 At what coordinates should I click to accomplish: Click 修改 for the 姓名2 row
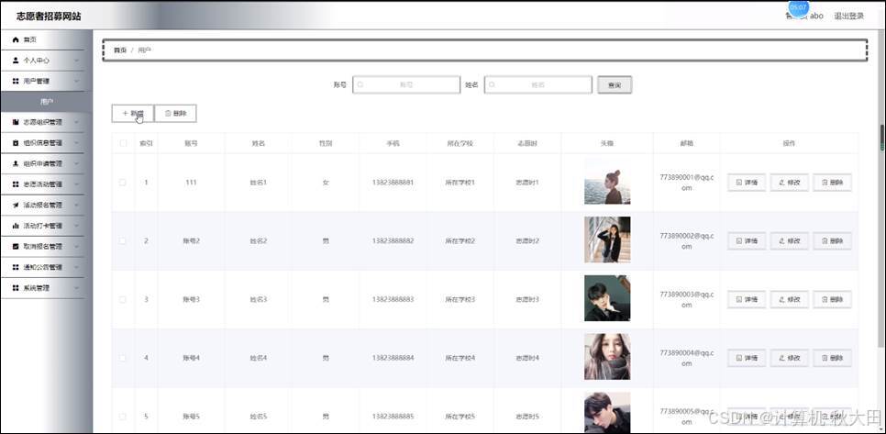[790, 240]
